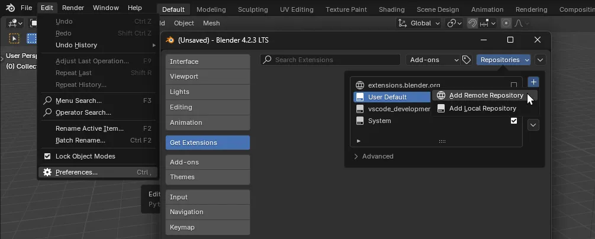Open the Help menu

coord(135,8)
